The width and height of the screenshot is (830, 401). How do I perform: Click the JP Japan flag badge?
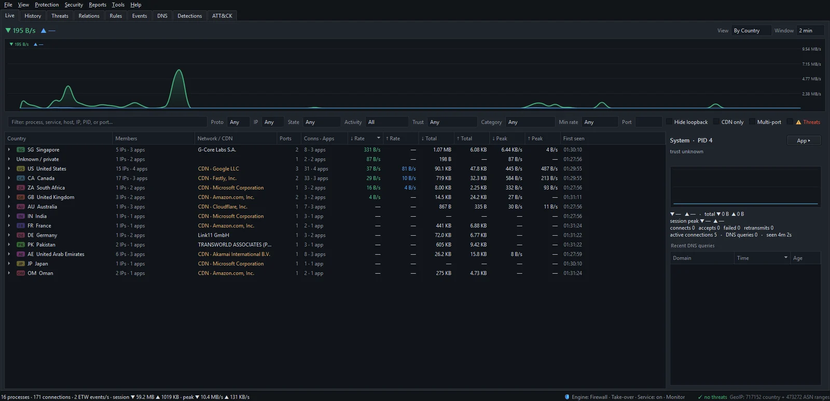pyautogui.click(x=21, y=264)
